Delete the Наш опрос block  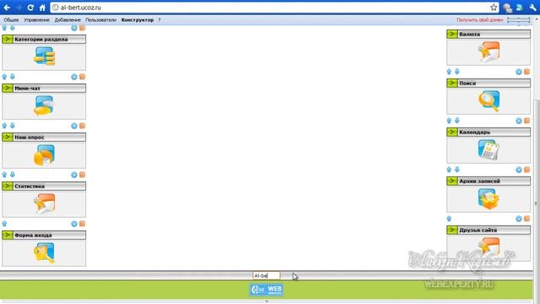click(x=82, y=126)
